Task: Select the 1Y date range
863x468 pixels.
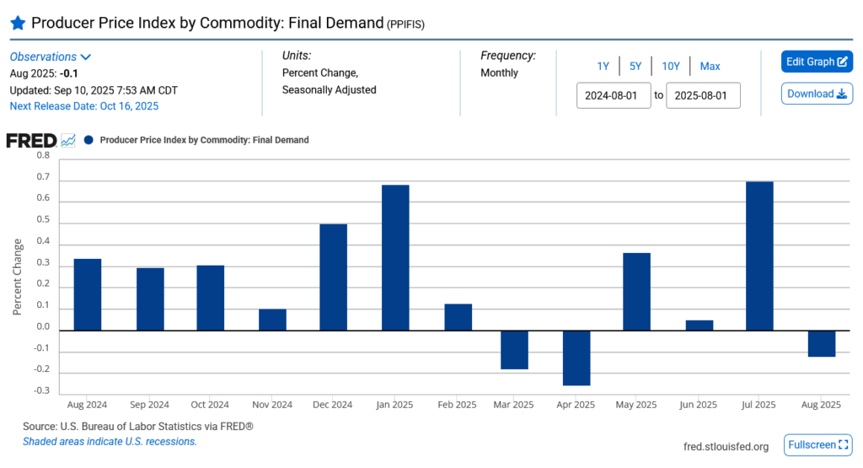Action: (x=603, y=67)
